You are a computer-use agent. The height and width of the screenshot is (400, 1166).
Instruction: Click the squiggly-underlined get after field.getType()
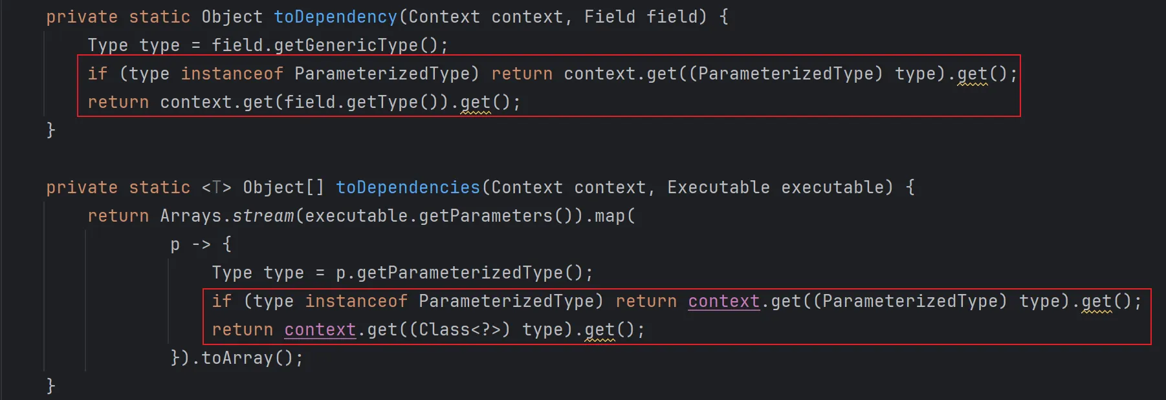(475, 102)
